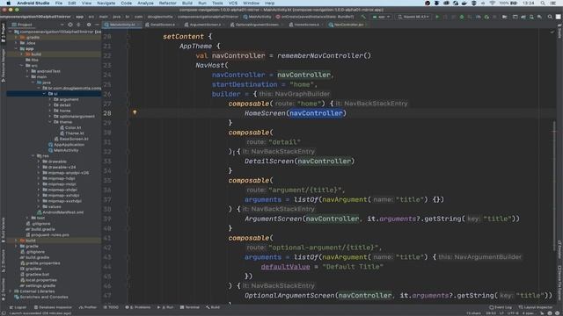Open the Analyze menu
Viewport: 563px width, 316px height.
[x=145, y=3]
